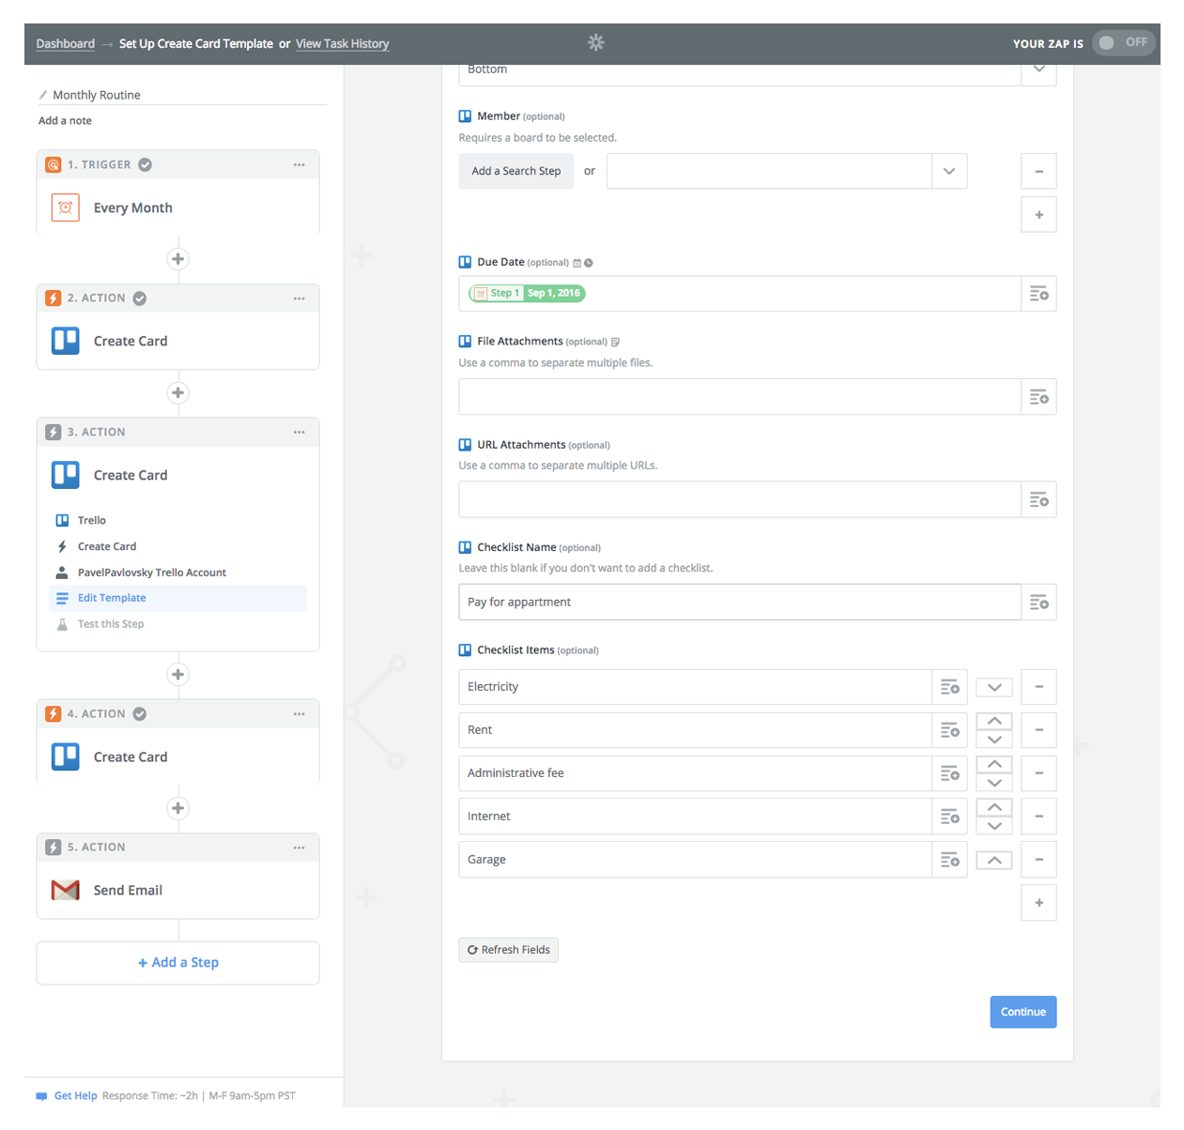Insert a field into Electricity checklist item
1184x1130 pixels.
point(949,687)
